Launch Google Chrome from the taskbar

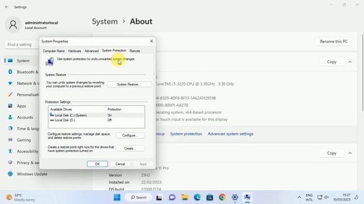tap(222, 197)
